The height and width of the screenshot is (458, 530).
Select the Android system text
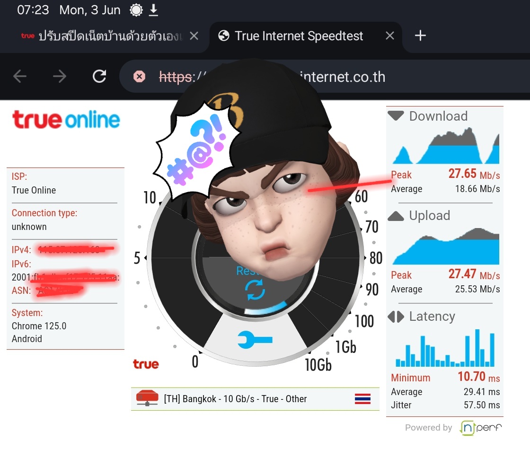[x=26, y=339]
